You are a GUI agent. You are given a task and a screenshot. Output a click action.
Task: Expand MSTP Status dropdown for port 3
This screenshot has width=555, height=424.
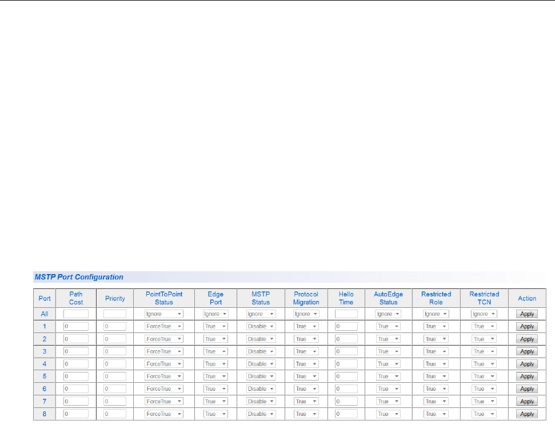[261, 351]
